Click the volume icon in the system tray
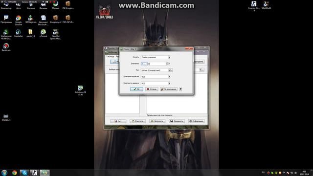This screenshot has height=176, width=313. (x=295, y=173)
